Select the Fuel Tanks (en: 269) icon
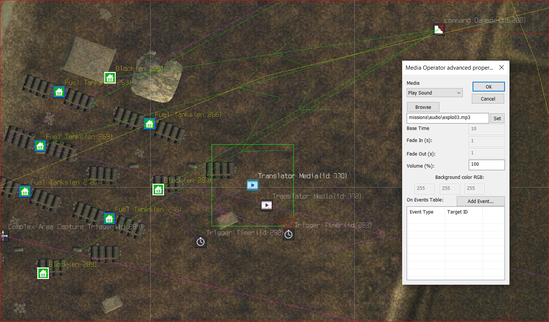 (40, 146)
